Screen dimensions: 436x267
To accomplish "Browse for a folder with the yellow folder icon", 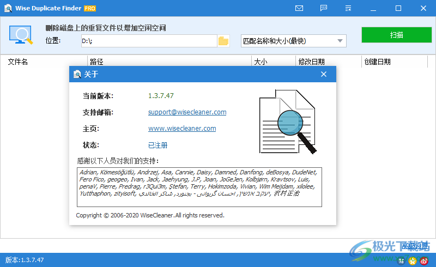I will 223,41.
